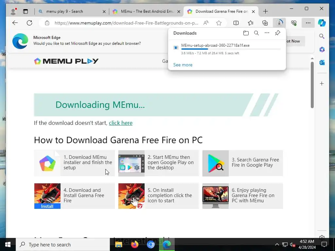Open the Edge profile icon
Screen dimensions: 335x251
point(14,11)
